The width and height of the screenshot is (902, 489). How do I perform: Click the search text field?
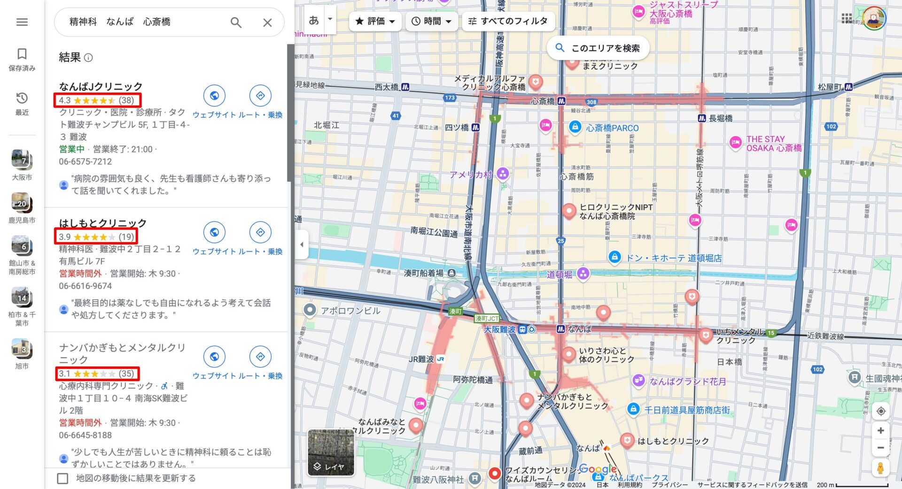146,22
